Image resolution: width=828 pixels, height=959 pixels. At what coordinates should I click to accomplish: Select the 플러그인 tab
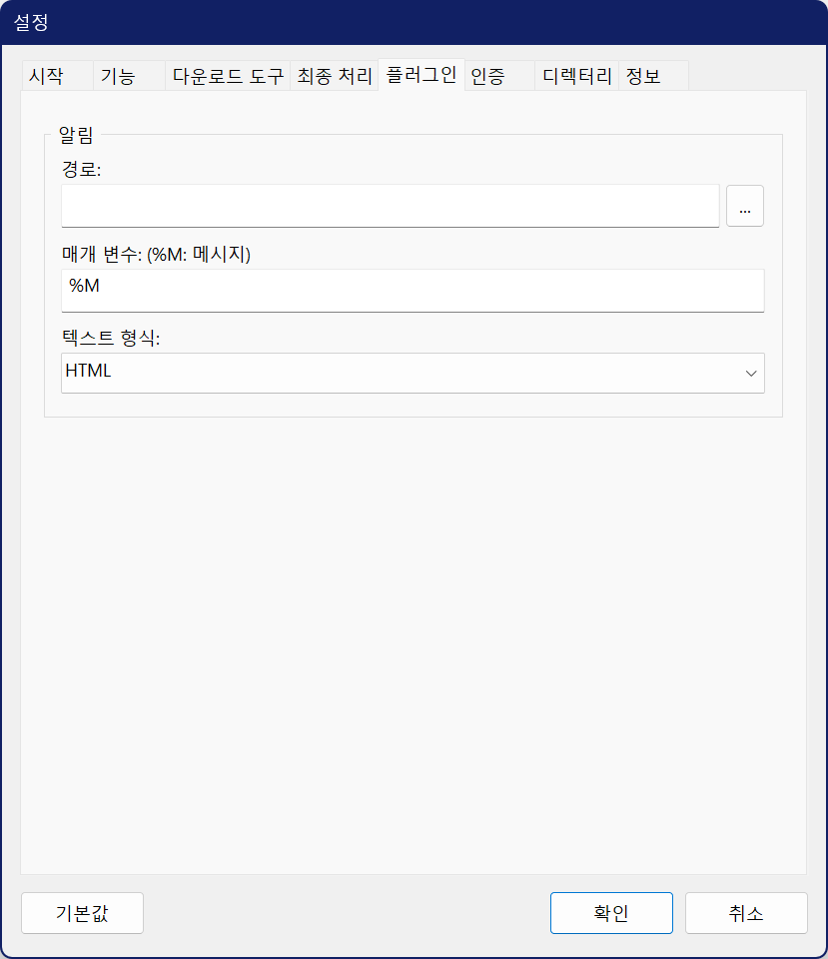(421, 75)
